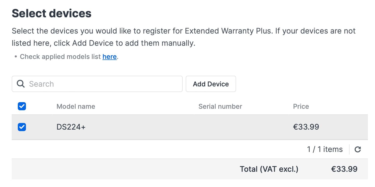Click the "Check applied models list" note
Viewport: 375px width, 187px height.
pyautogui.click(x=60, y=57)
